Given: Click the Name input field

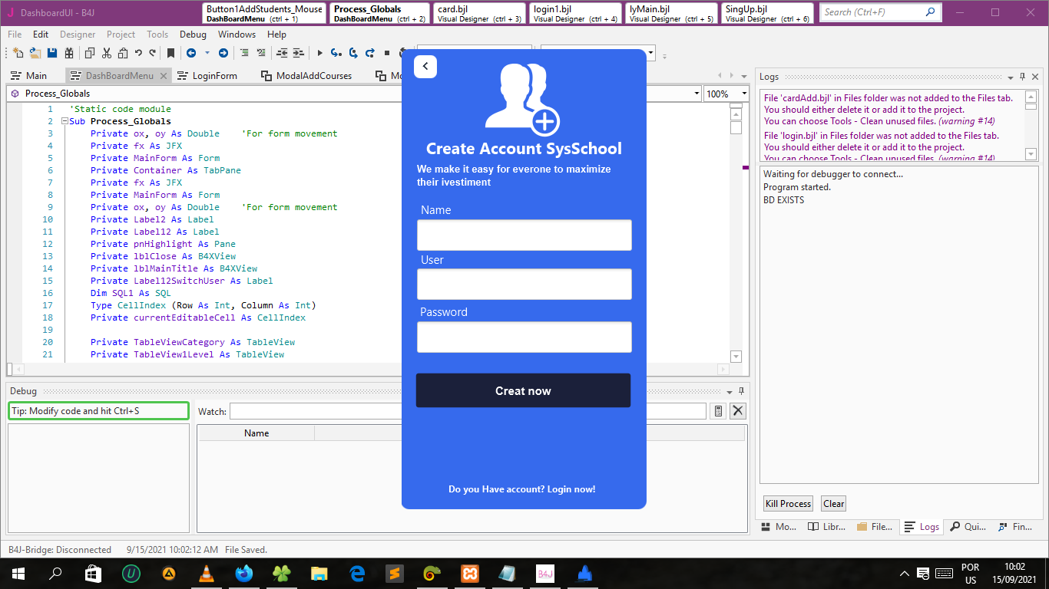Looking at the screenshot, I should [x=524, y=235].
